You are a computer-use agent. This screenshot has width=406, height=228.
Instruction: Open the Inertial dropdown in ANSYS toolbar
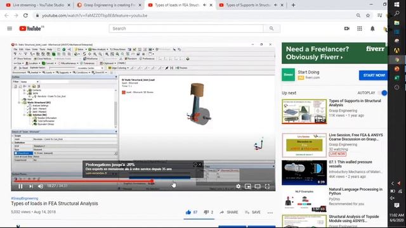(x=34, y=73)
